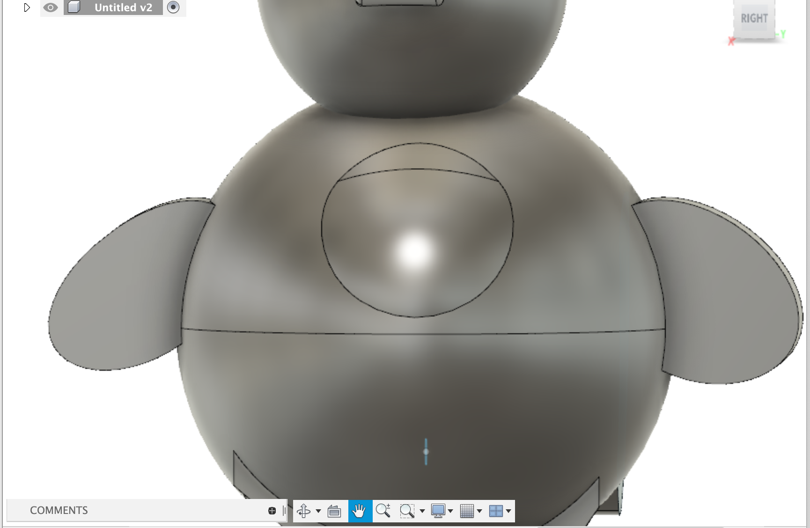Open the Display Settings dropdown arrow

tap(451, 511)
